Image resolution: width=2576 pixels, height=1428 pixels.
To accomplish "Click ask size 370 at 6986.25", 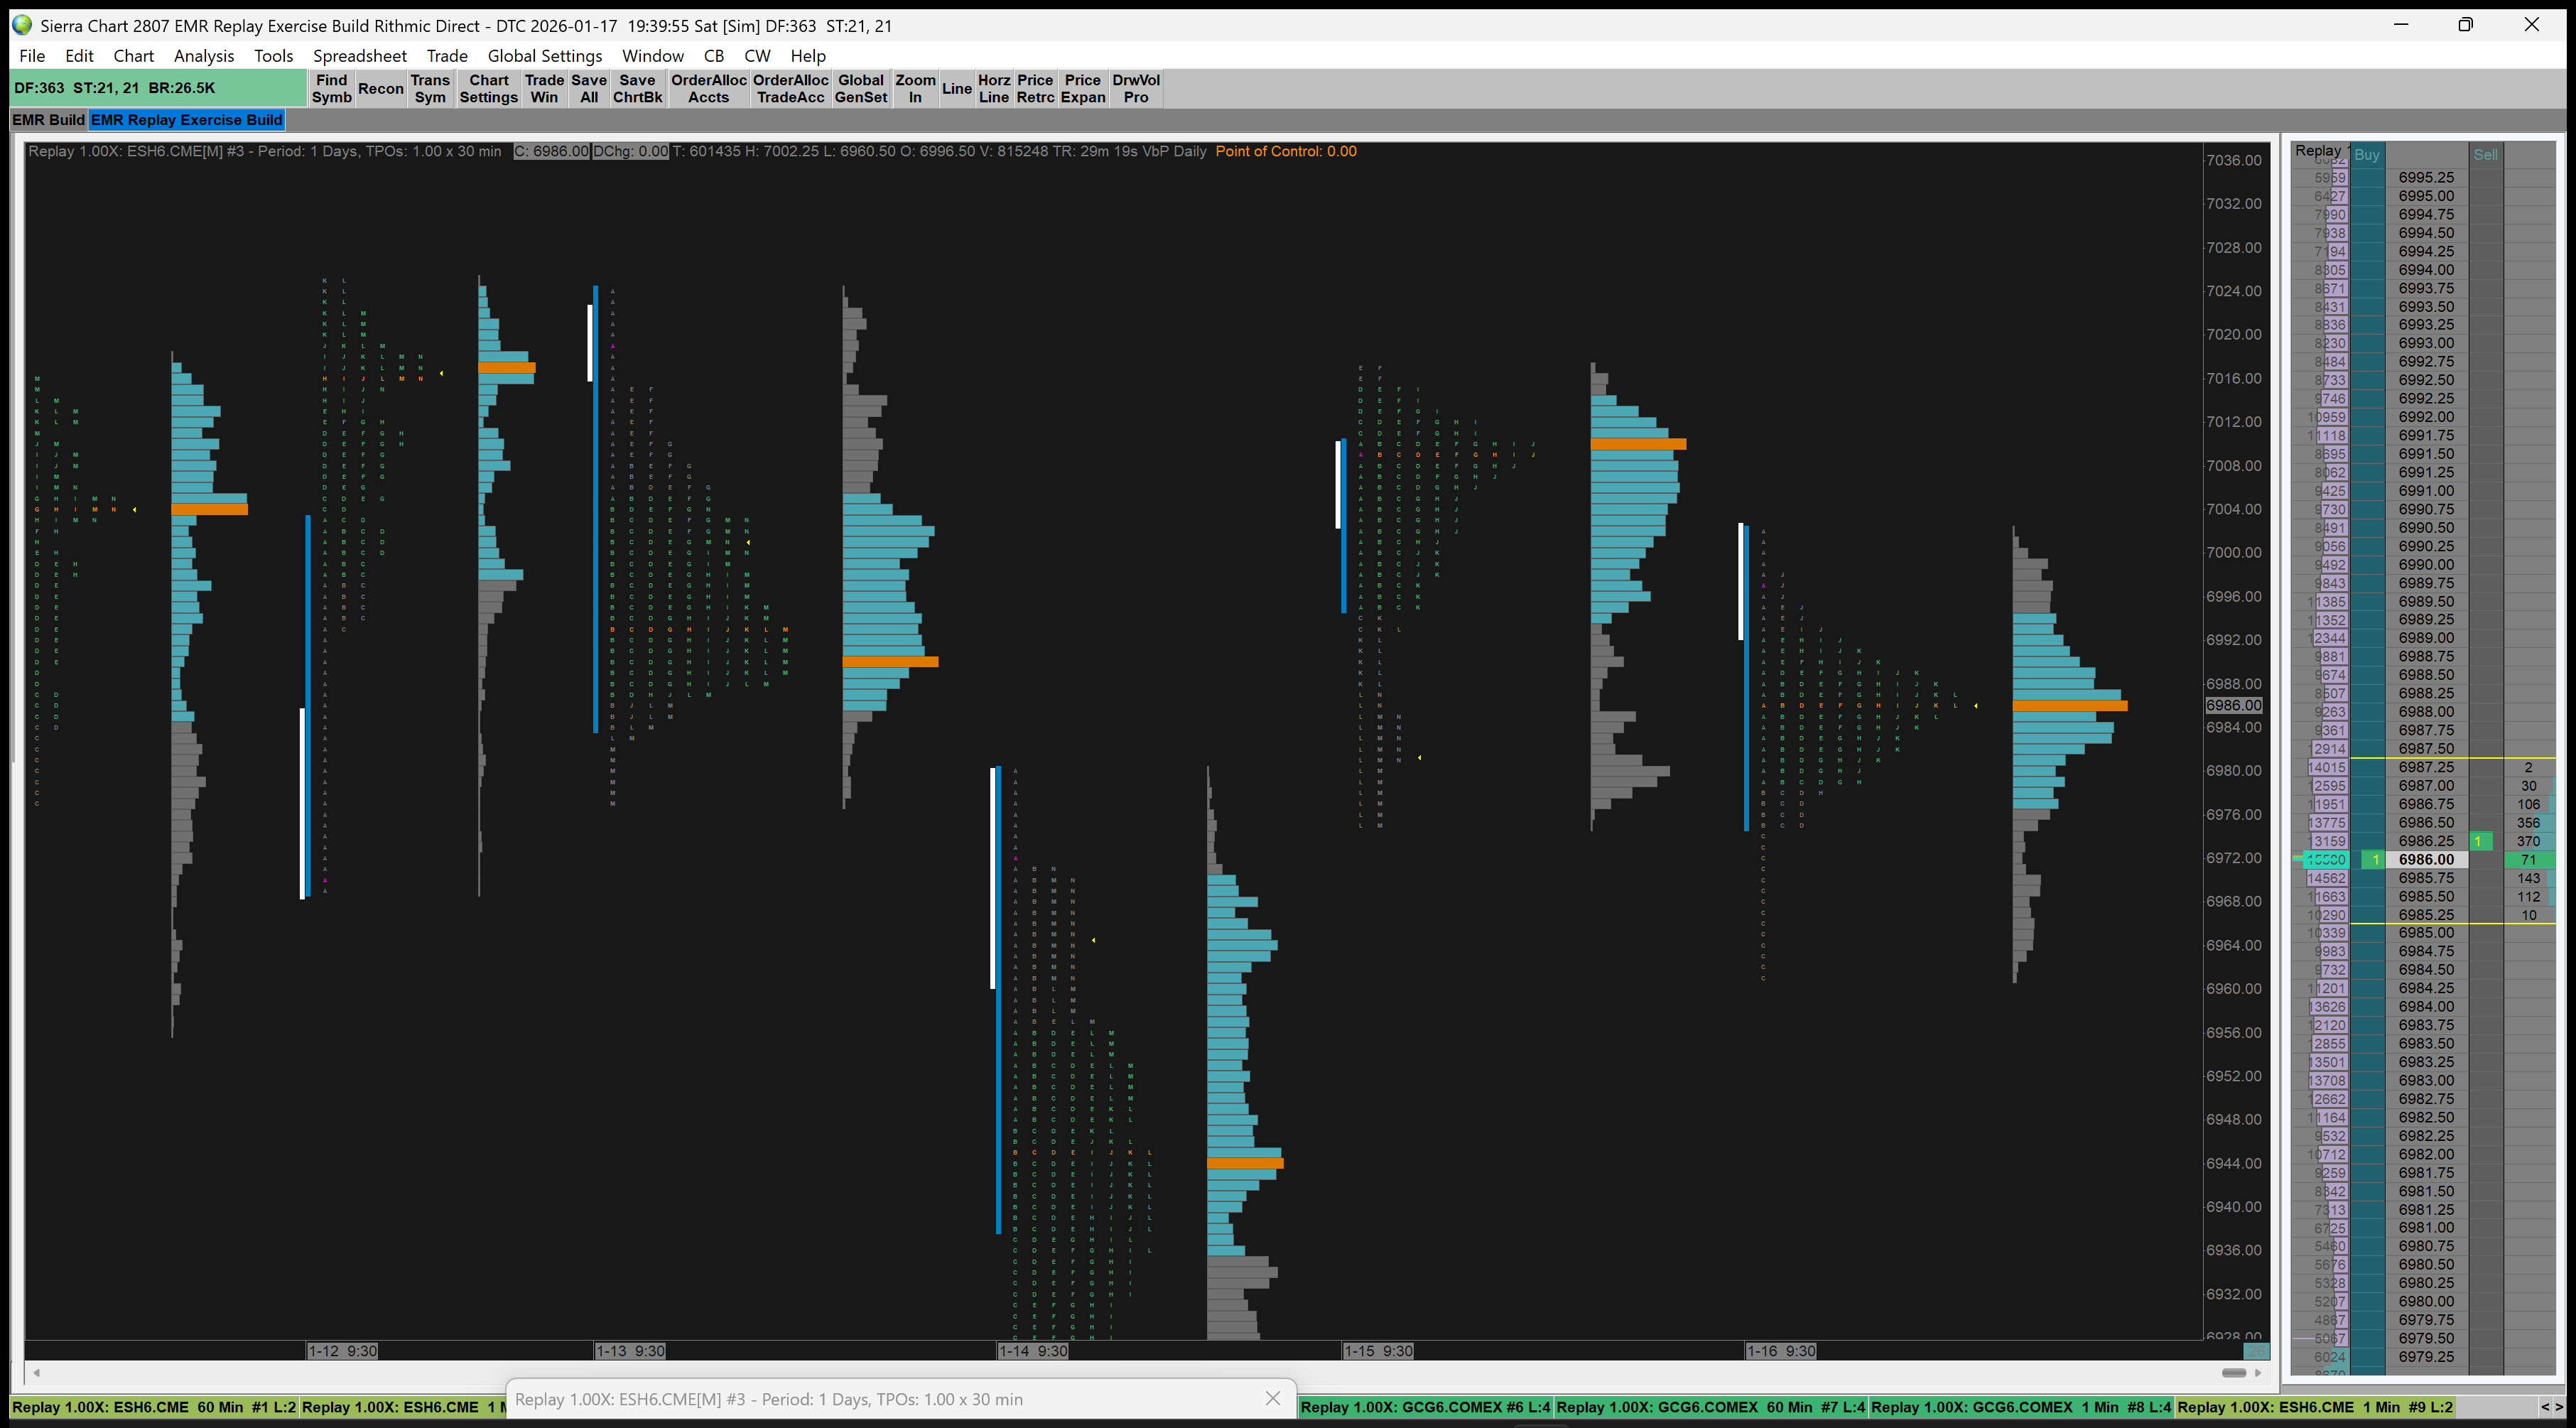I will [x=2528, y=841].
